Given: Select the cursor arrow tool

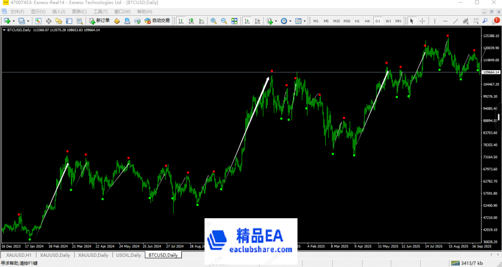Looking at the screenshot, I should (x=412, y=21).
